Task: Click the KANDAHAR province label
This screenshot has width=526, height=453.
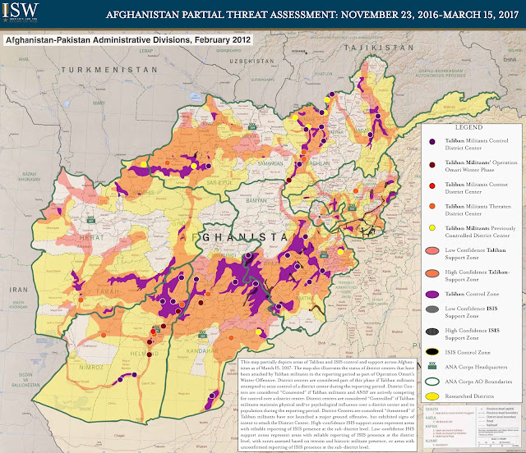Action: [x=202, y=350]
